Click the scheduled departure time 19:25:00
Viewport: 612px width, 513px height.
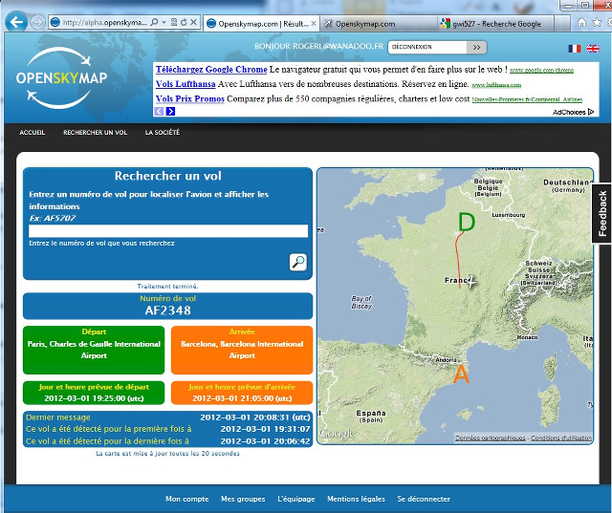tap(94, 398)
